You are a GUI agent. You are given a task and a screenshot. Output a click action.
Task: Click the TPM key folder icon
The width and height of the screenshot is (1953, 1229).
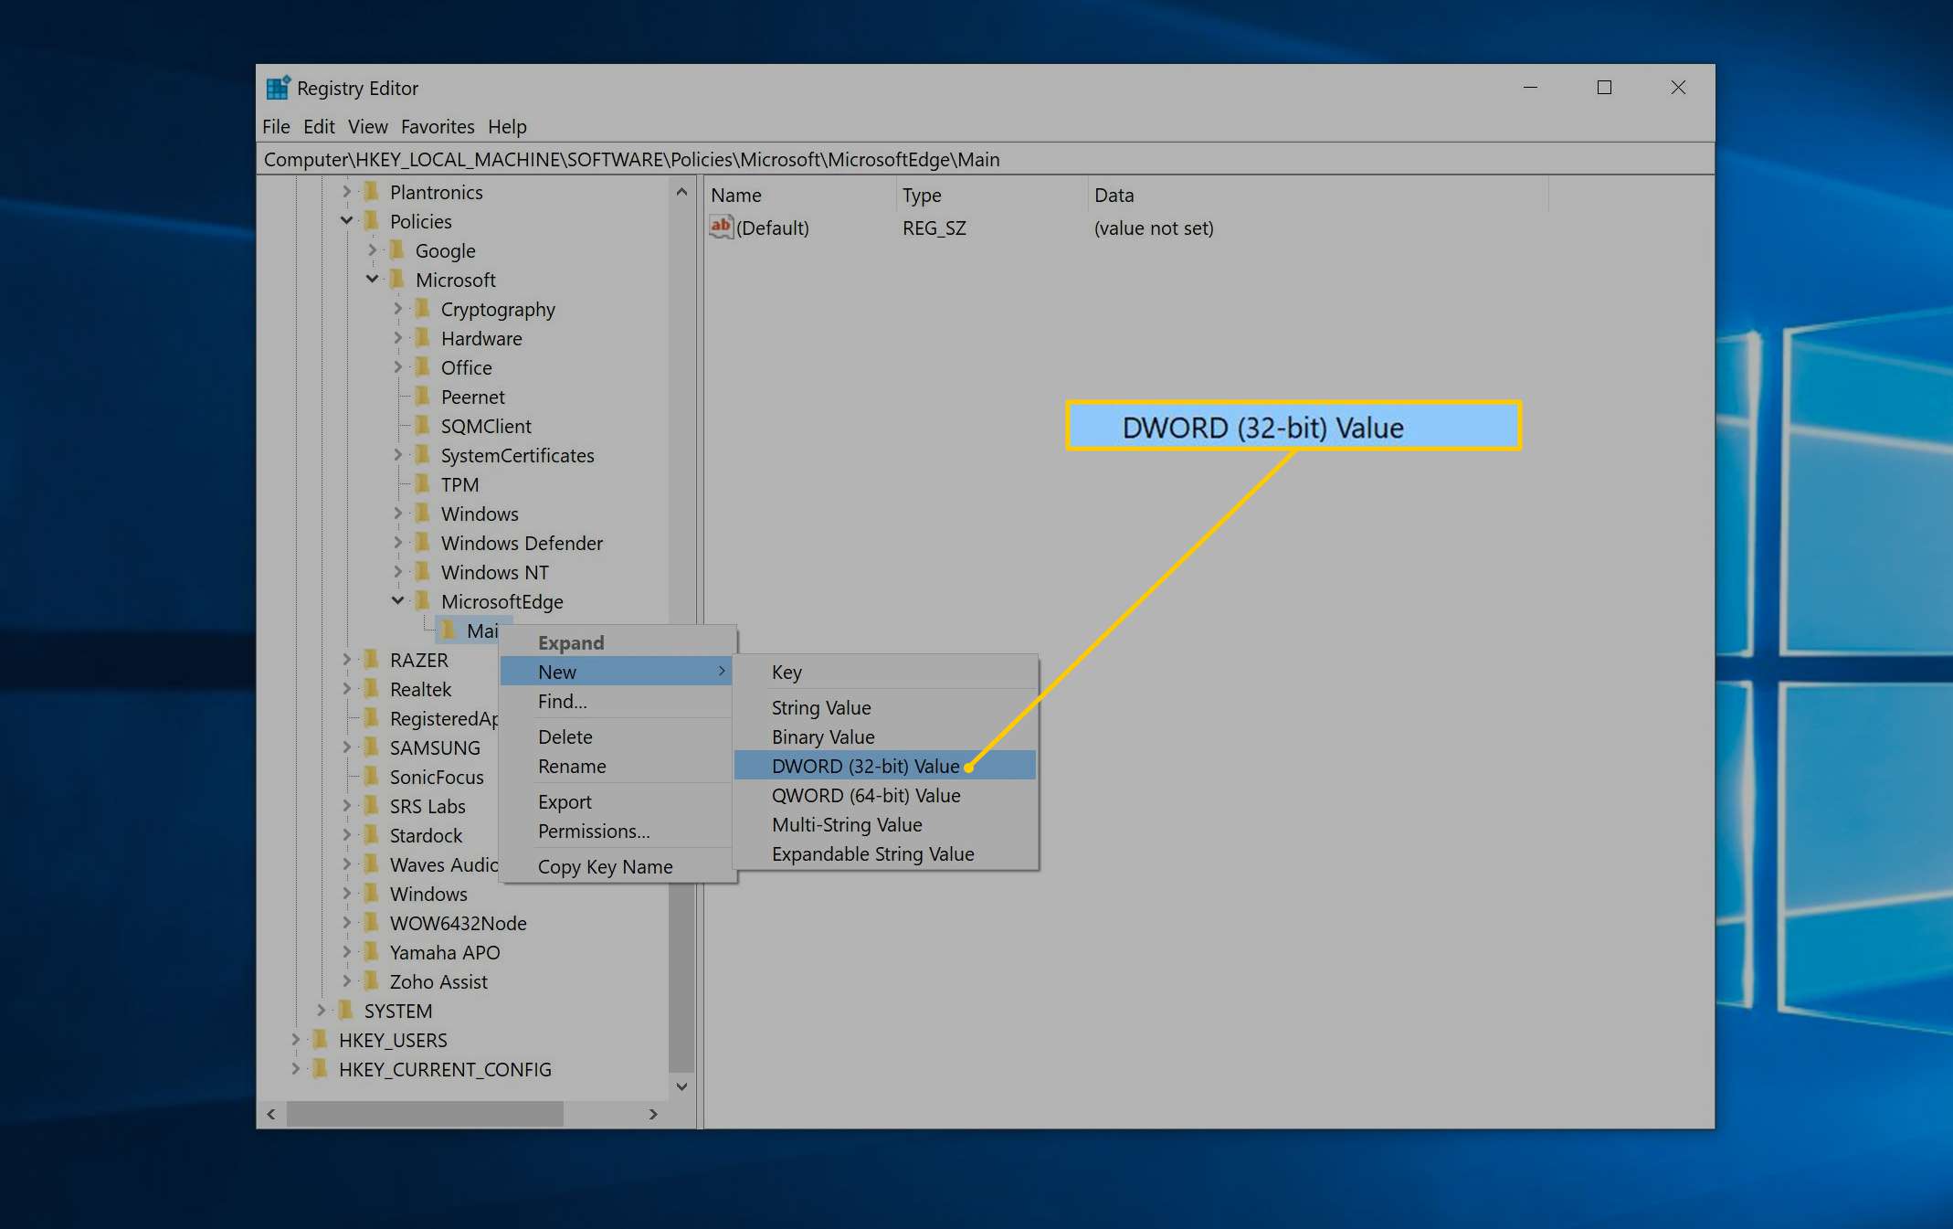click(422, 484)
